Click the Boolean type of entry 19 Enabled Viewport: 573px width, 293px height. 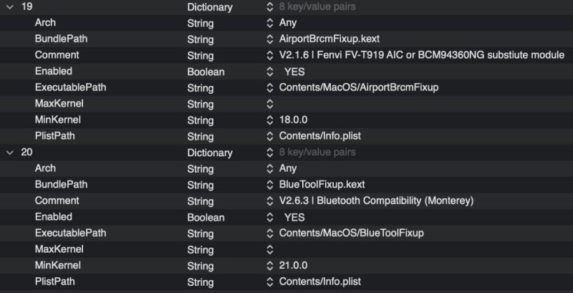[206, 72]
